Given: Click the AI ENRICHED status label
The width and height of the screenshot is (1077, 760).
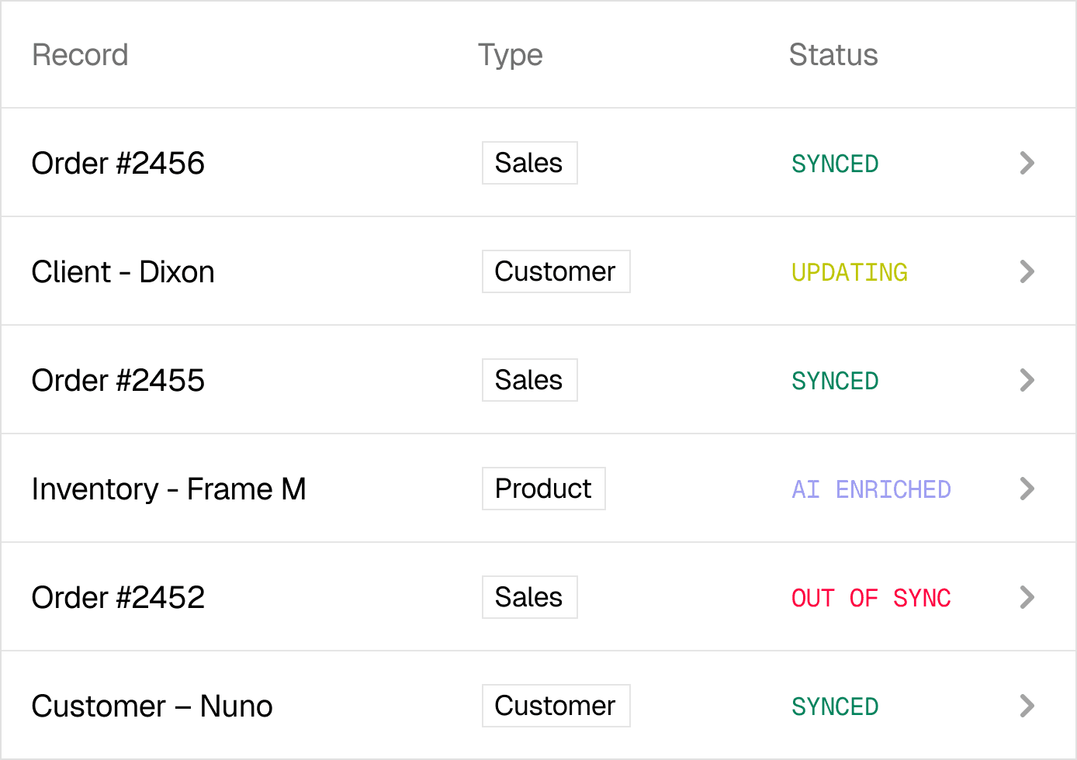Looking at the screenshot, I should 871,489.
